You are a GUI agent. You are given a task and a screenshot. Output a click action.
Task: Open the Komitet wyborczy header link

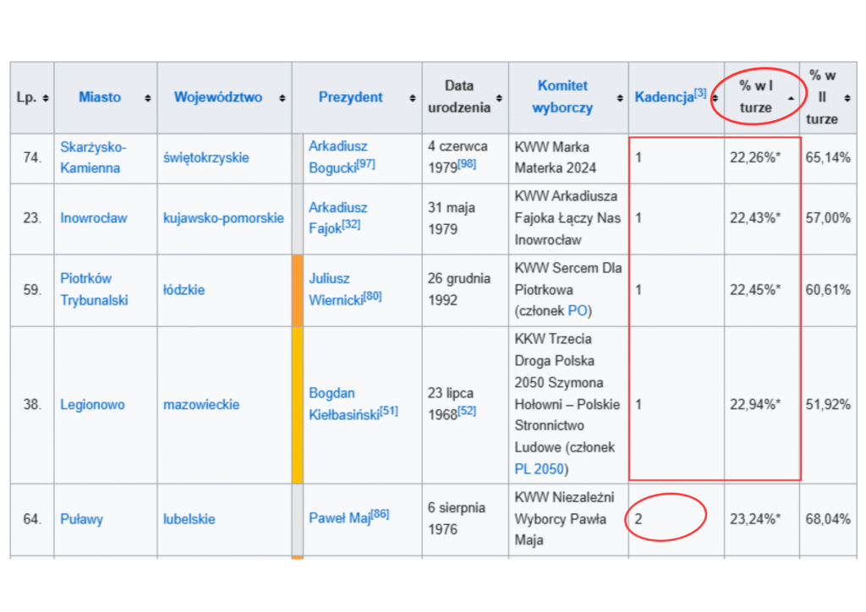coord(562,96)
